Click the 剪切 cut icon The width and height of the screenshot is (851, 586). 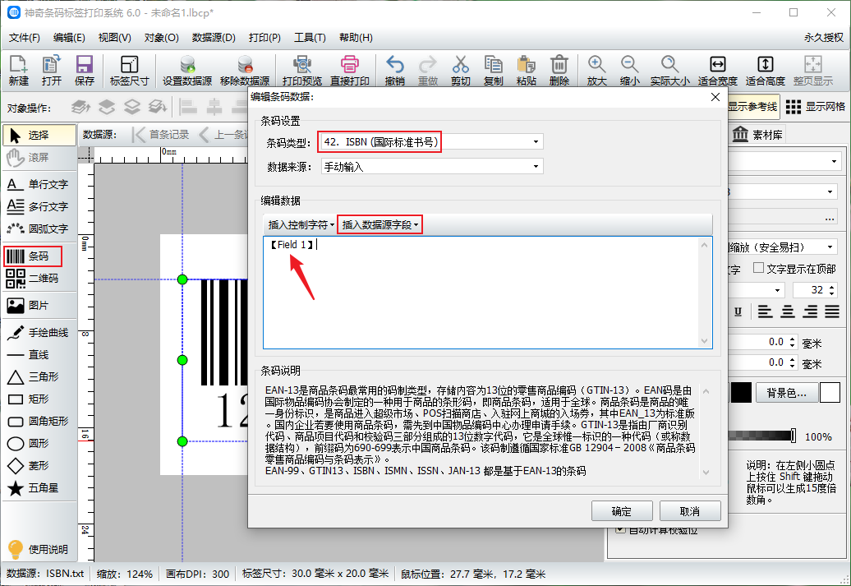460,71
